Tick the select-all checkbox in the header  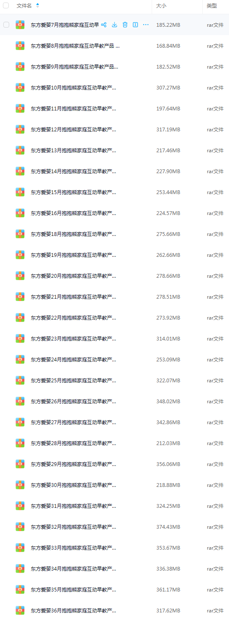6,6
